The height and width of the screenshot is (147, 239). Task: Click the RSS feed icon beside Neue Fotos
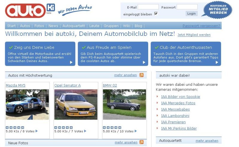click(x=142, y=142)
